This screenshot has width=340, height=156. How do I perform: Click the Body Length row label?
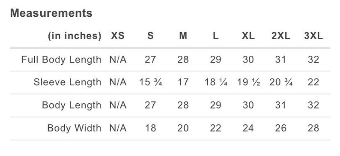coord(72,105)
